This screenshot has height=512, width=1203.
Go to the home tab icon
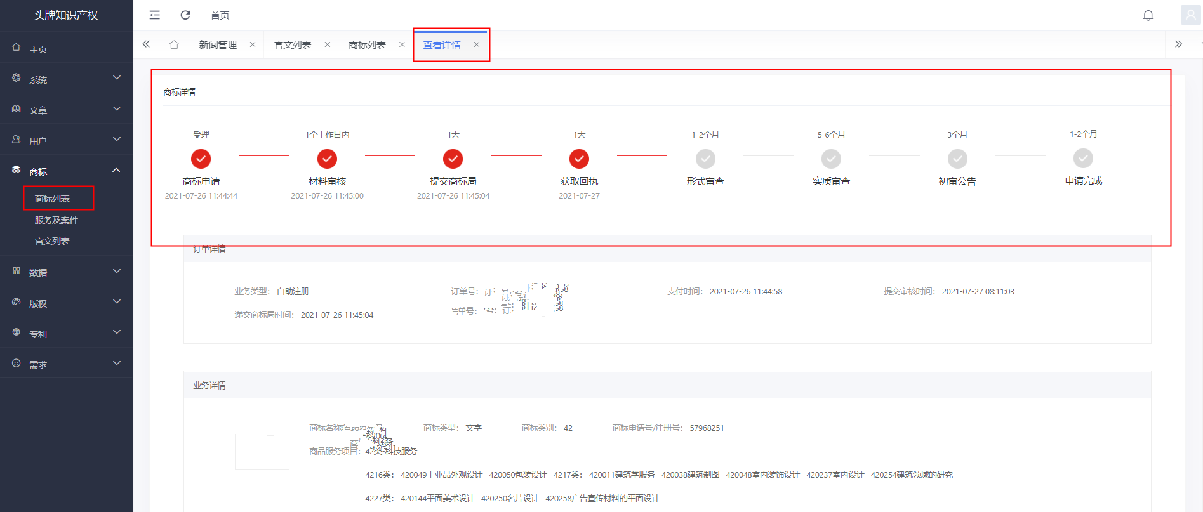pyautogui.click(x=174, y=44)
